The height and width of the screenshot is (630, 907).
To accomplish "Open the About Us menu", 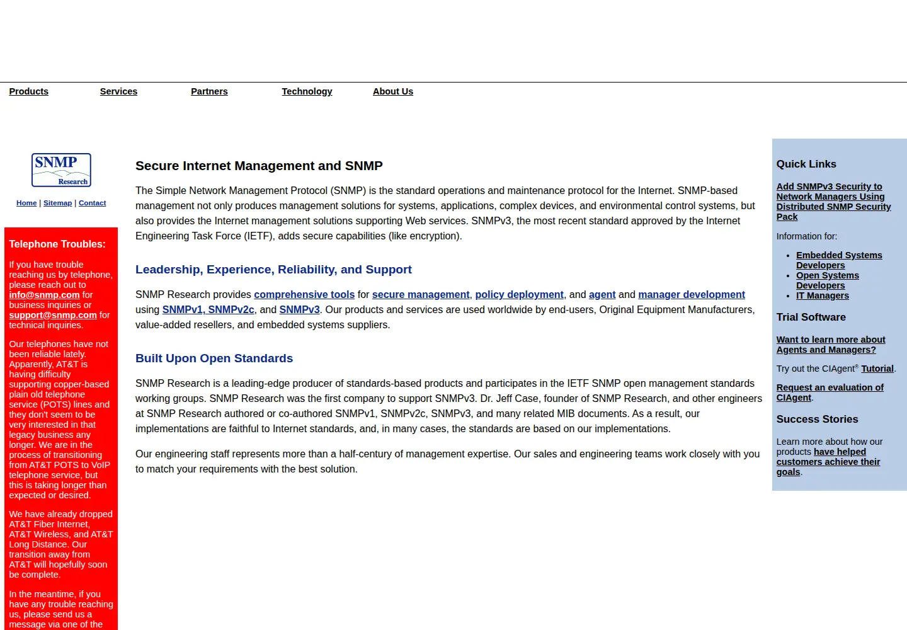I will click(393, 91).
